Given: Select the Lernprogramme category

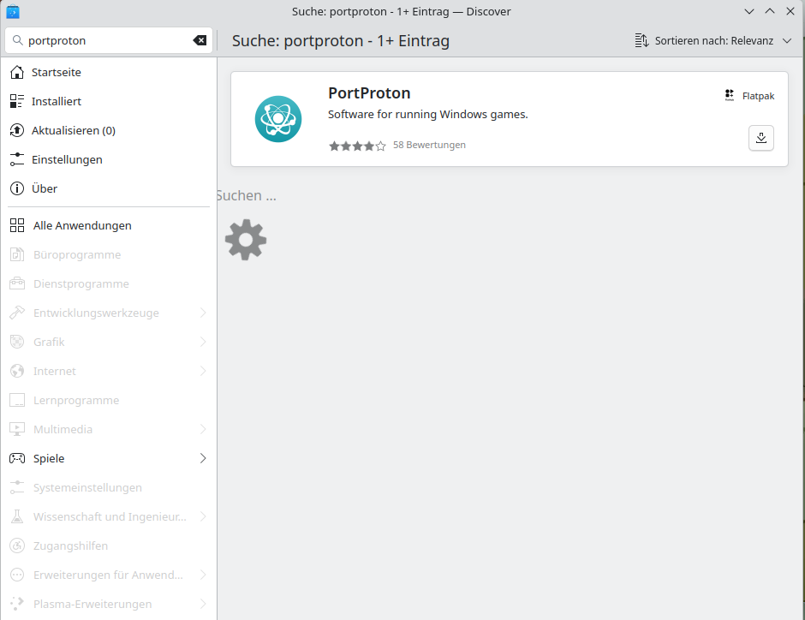Looking at the screenshot, I should click(109, 400).
